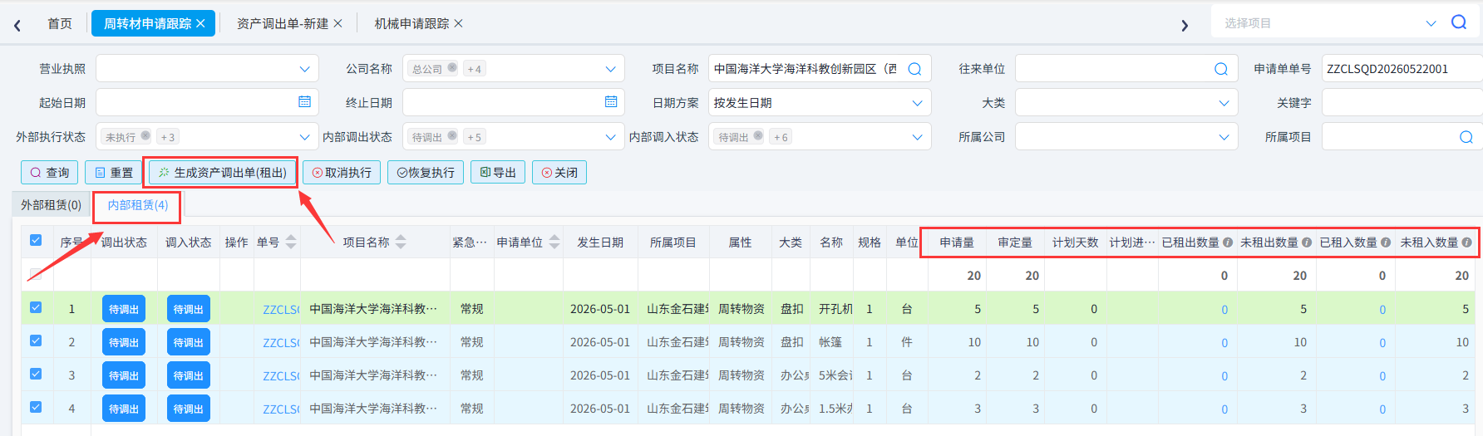Image resolution: width=1483 pixels, height=436 pixels.
Task: Sort by 单号 column sort icon
Action: pos(291,242)
